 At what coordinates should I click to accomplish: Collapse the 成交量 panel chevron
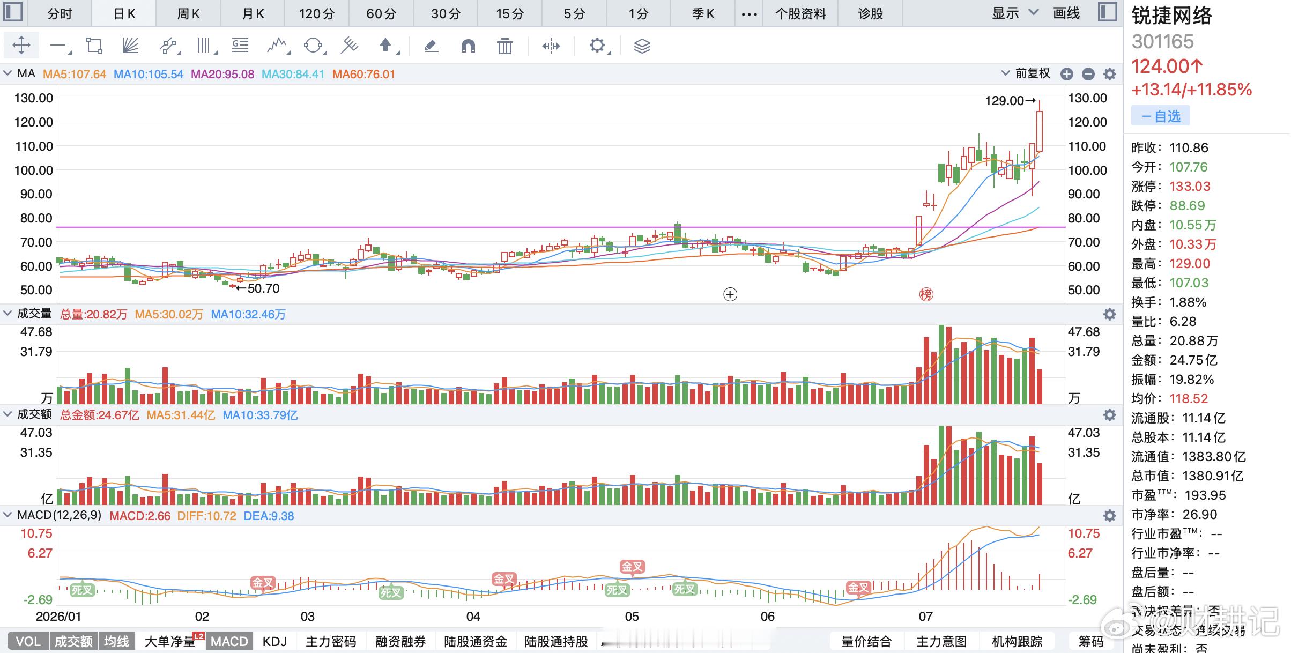[x=8, y=313]
